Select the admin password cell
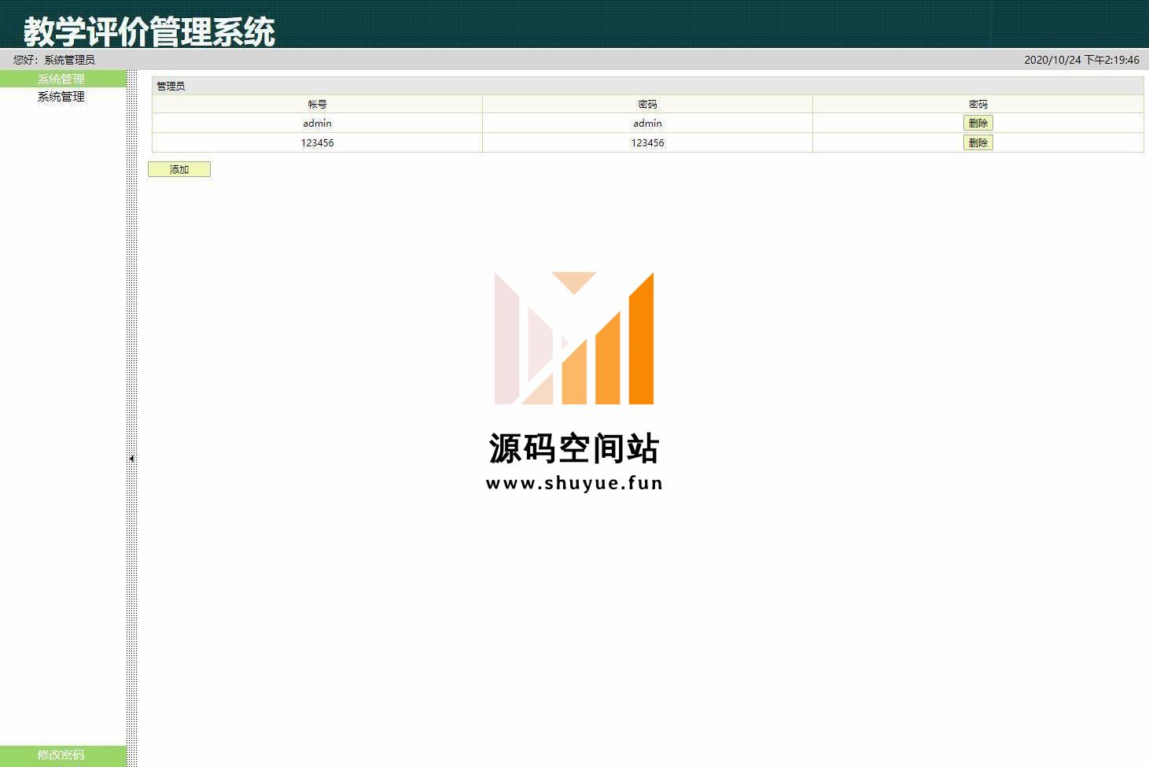1149x767 pixels. 647,124
